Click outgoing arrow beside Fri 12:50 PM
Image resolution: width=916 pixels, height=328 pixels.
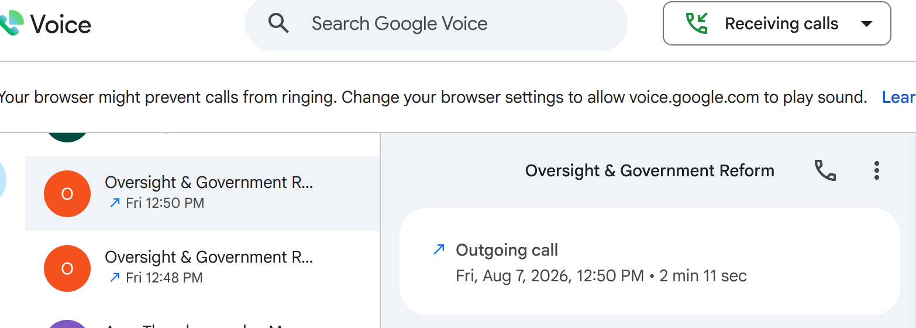point(115,203)
